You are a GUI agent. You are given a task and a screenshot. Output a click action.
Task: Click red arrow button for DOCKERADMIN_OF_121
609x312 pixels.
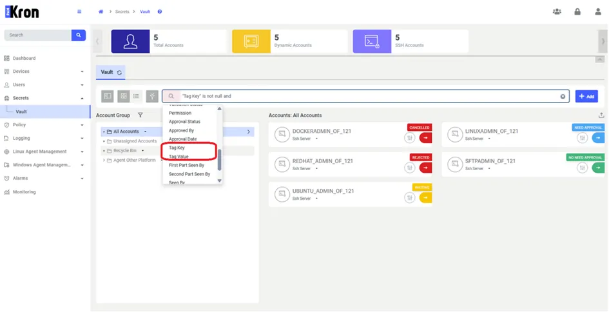pyautogui.click(x=426, y=137)
